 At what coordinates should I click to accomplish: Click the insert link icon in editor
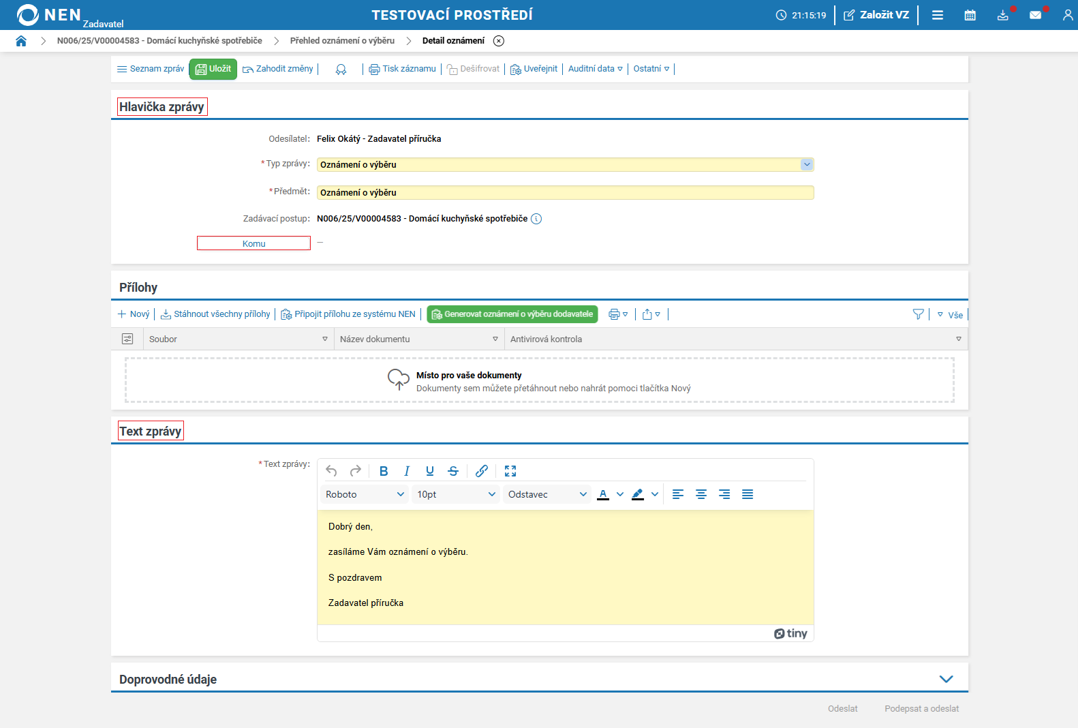[x=482, y=471]
